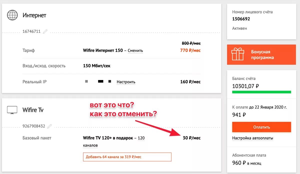The image size is (300, 174).
Task: Open Бонусная программа banner
Action: coord(261,54)
